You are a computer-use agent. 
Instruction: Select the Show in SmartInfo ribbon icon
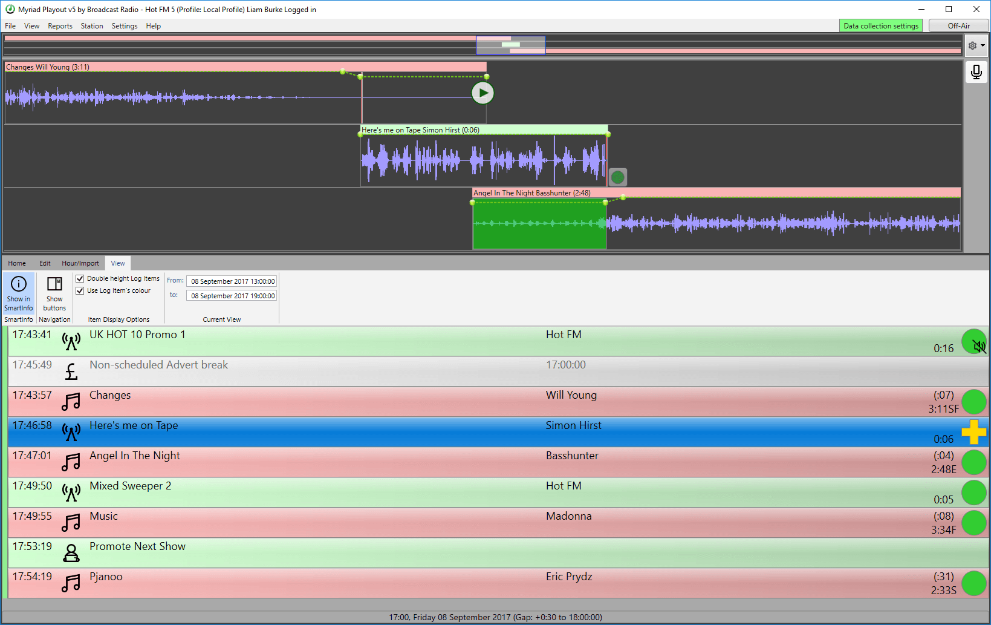click(x=18, y=293)
